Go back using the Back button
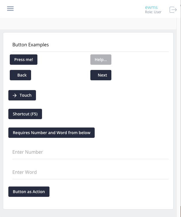The image size is (181, 217). [x=20, y=75]
